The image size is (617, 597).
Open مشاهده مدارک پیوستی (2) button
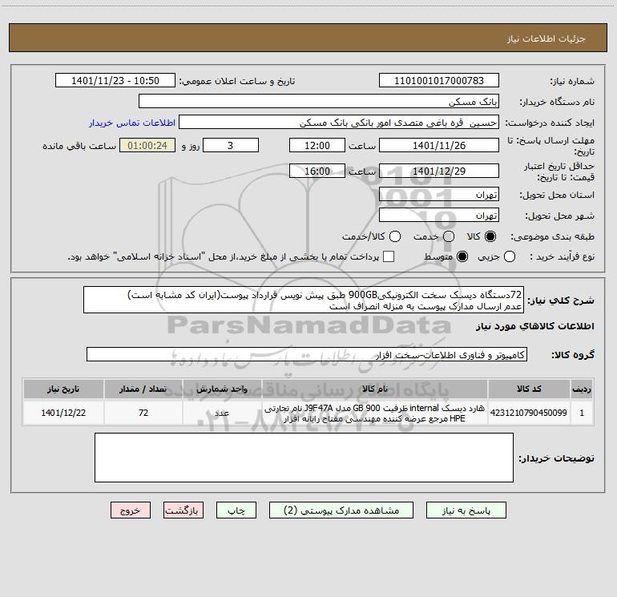tap(341, 510)
